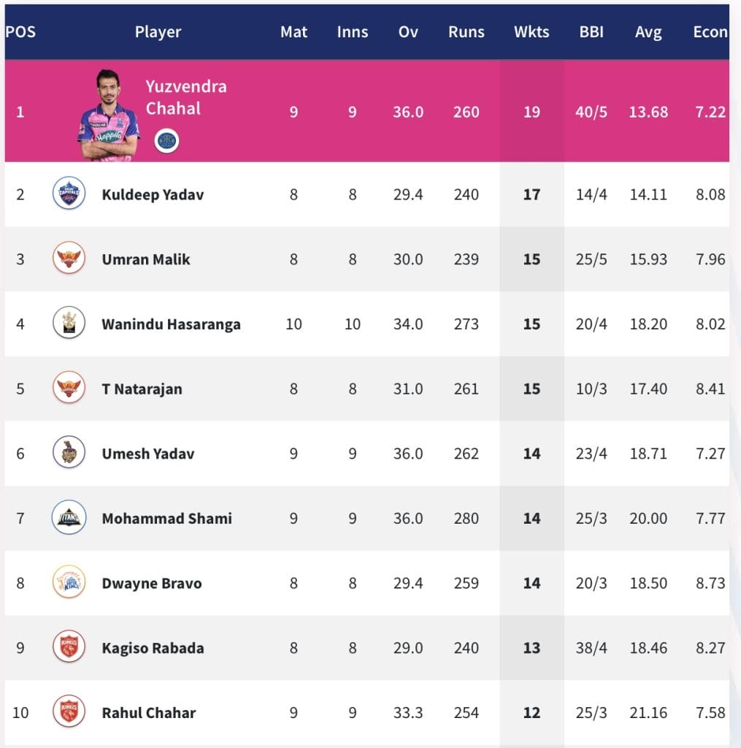Click Mohammad Shami's Gujarat Titans logo
741x748 pixels.
click(69, 519)
